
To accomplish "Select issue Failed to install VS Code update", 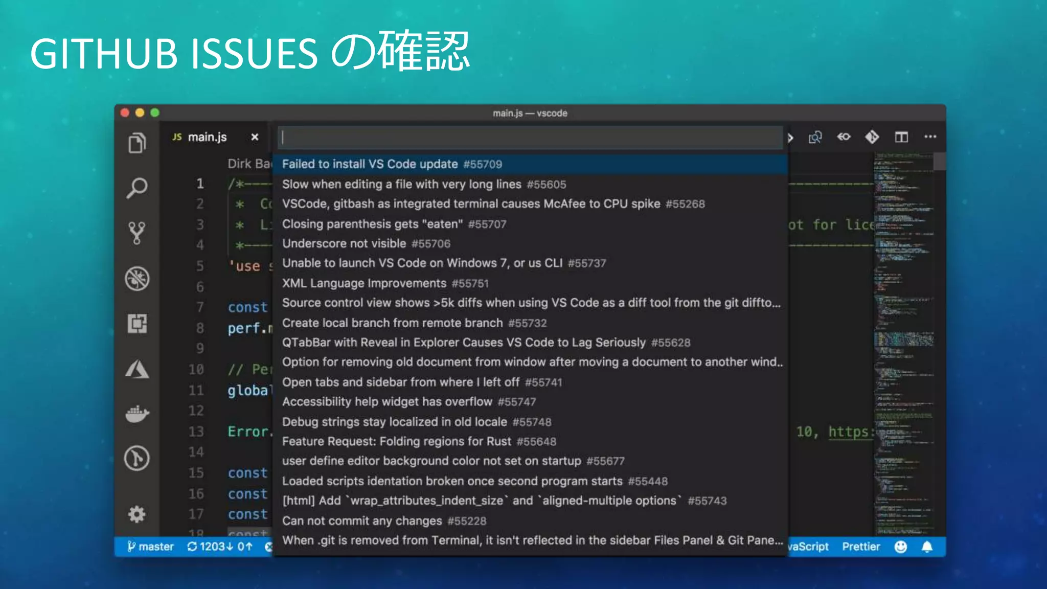I will point(530,164).
